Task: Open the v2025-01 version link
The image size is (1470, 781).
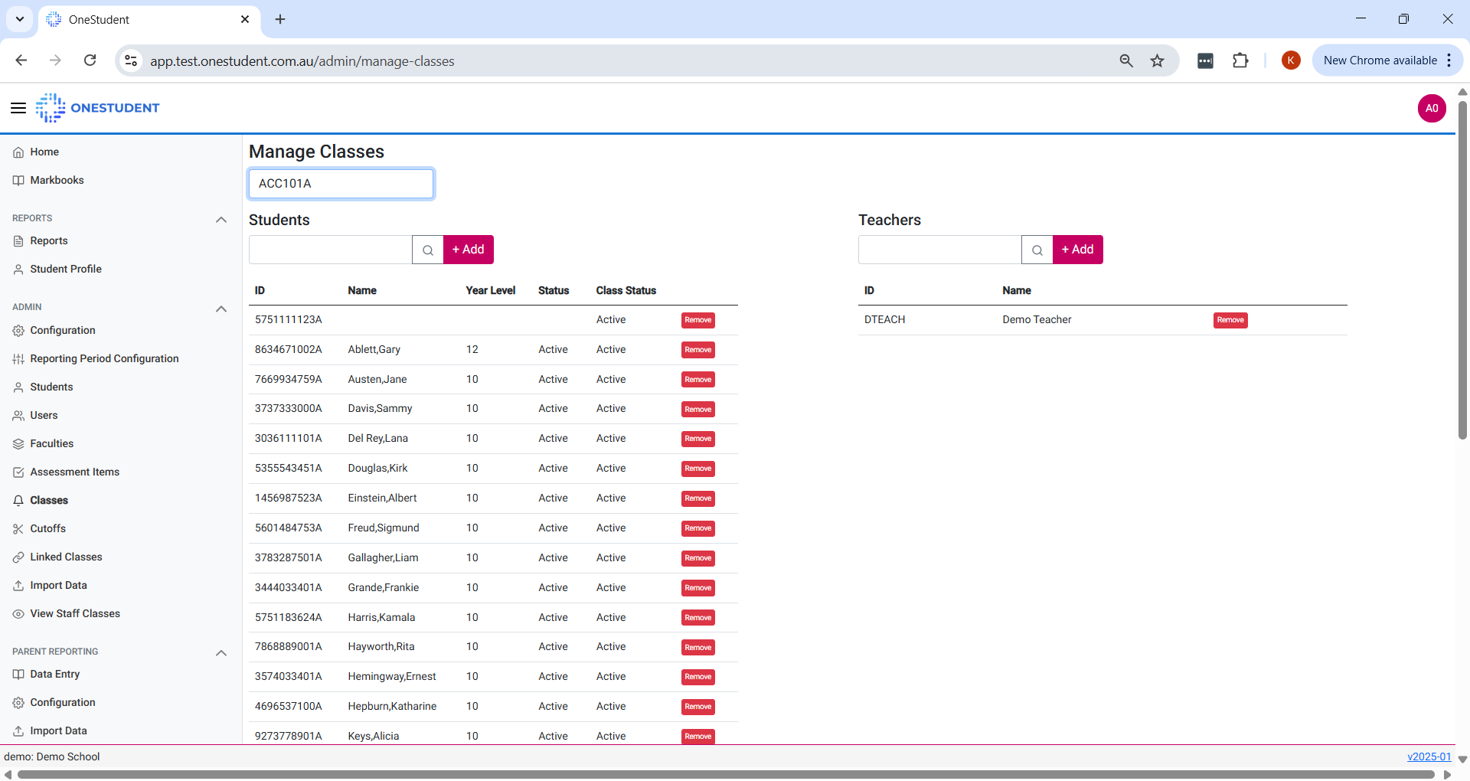Action: pos(1429,756)
